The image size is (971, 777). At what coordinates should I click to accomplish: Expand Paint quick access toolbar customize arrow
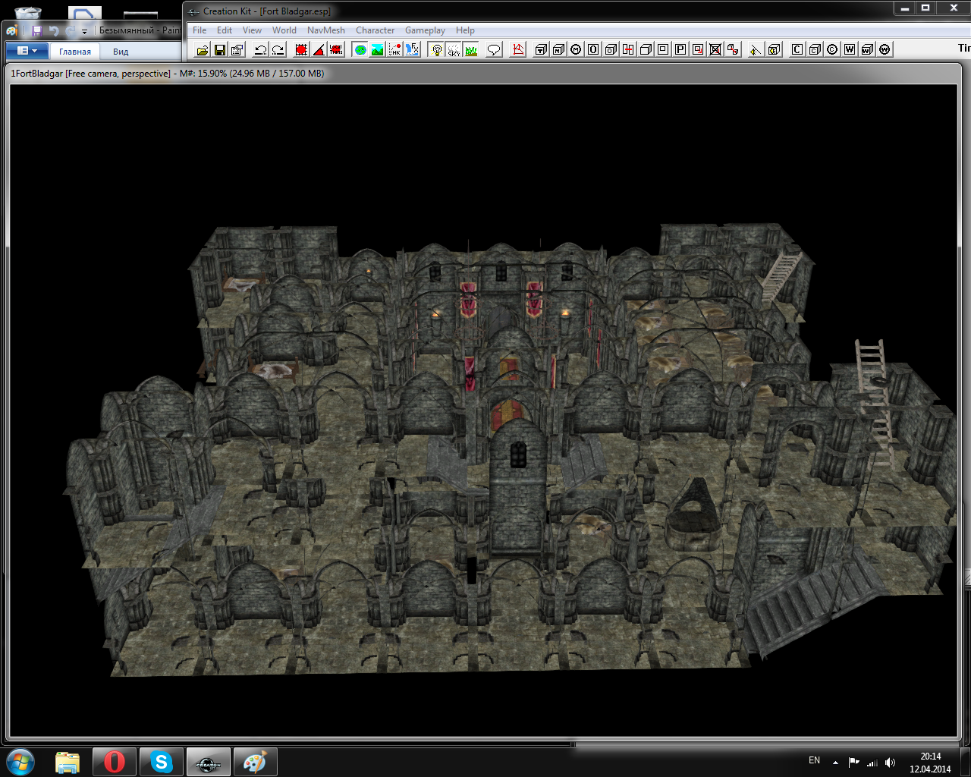click(x=84, y=31)
